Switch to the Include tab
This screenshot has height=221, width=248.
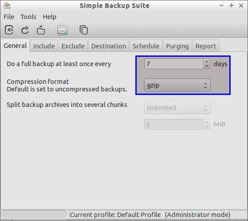click(44, 46)
